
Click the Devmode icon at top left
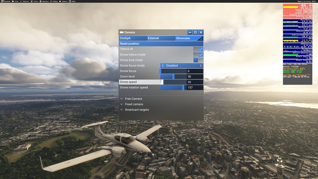click(2, 1)
